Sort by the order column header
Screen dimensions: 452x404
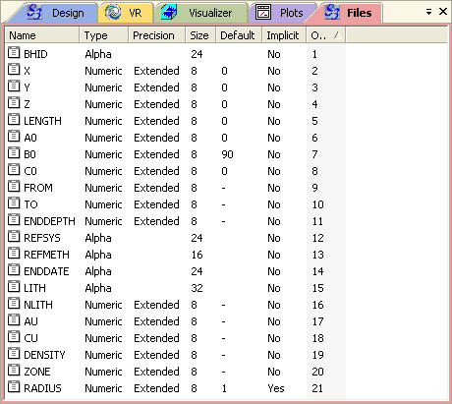click(x=325, y=35)
